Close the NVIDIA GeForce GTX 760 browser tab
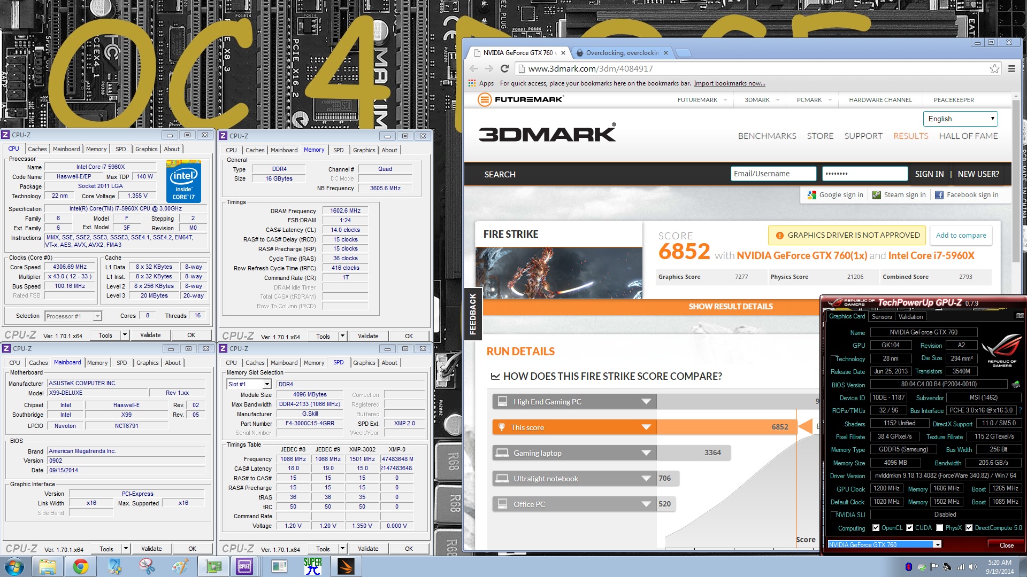This screenshot has height=577, width=1027. coord(563,53)
